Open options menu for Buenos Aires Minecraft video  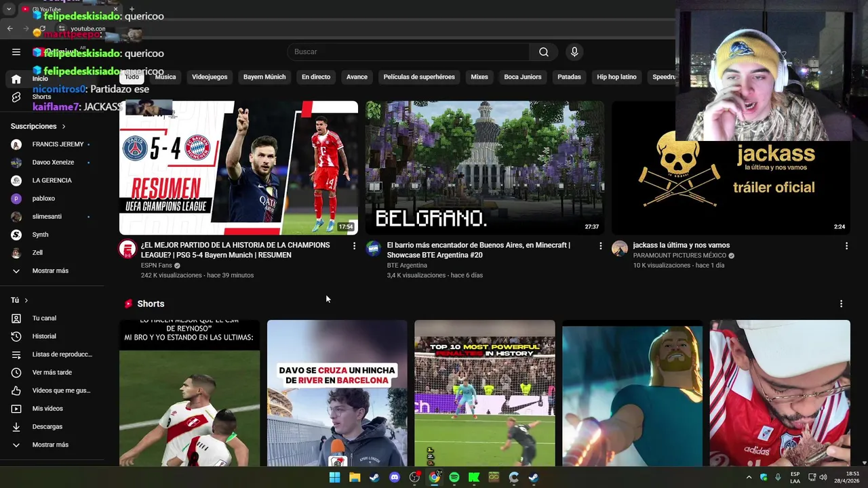[600, 246]
